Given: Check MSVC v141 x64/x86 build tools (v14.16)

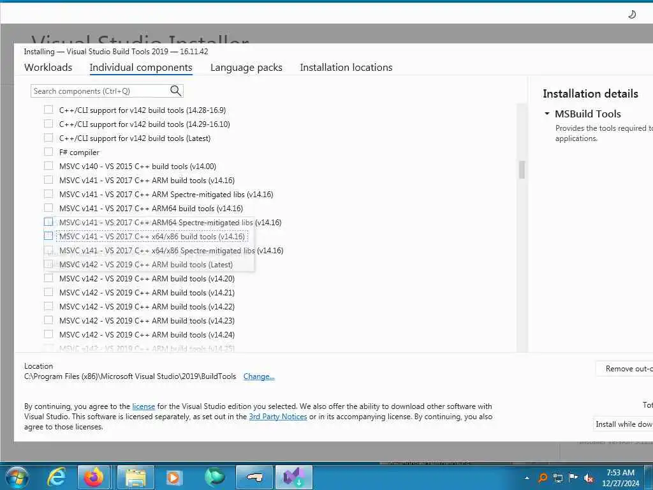Looking at the screenshot, I should pyautogui.click(x=48, y=236).
